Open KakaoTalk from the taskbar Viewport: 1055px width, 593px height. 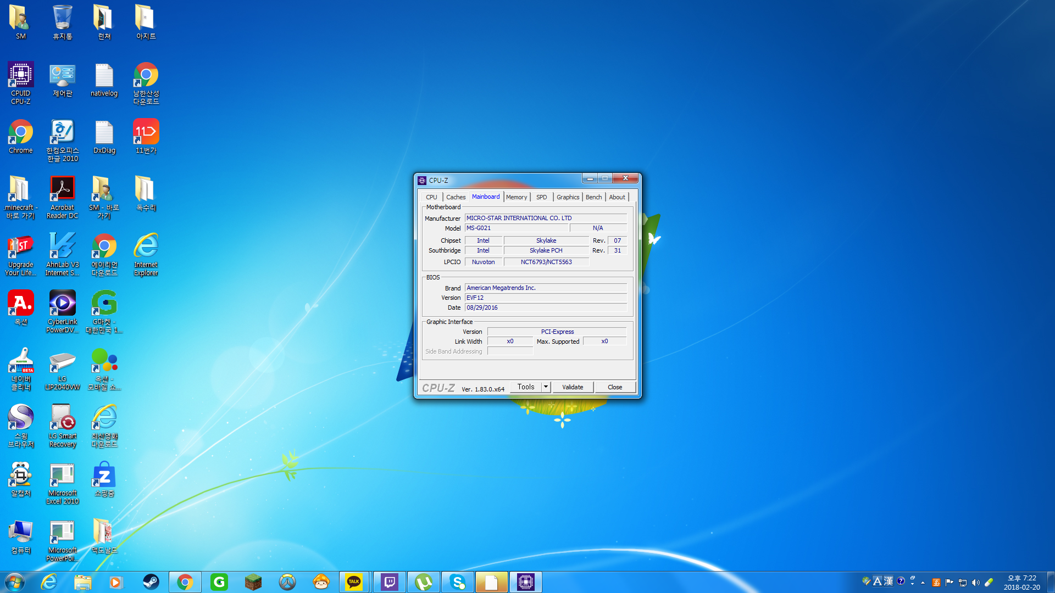pyautogui.click(x=354, y=582)
